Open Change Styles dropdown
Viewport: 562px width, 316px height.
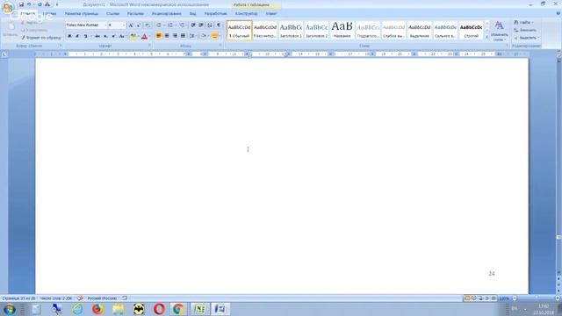[x=500, y=32]
